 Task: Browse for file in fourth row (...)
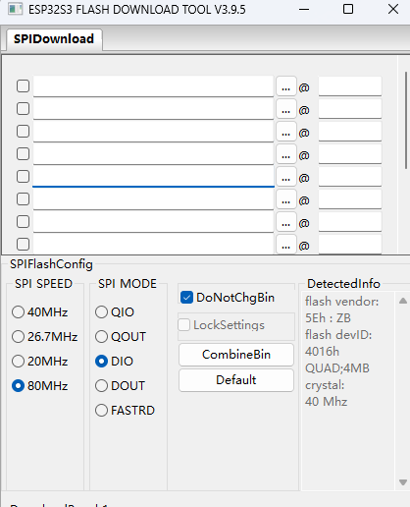pos(286,154)
